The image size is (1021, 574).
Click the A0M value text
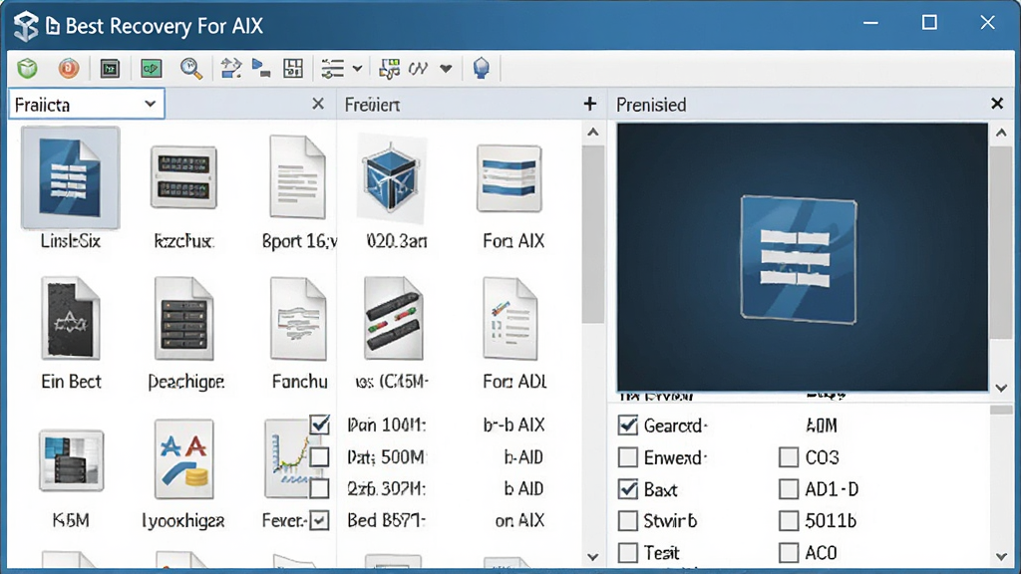point(822,426)
